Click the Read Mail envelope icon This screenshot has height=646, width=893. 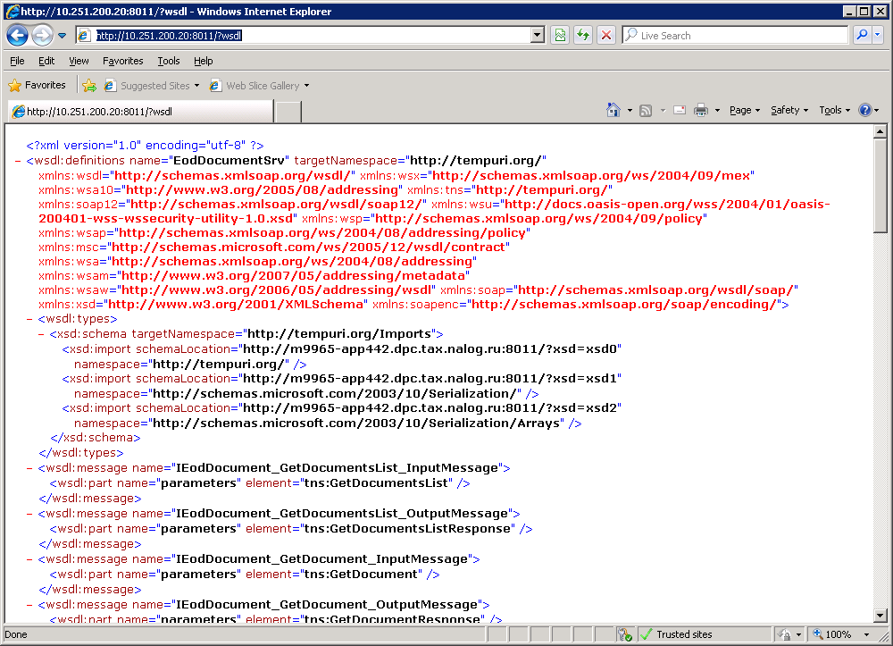680,110
